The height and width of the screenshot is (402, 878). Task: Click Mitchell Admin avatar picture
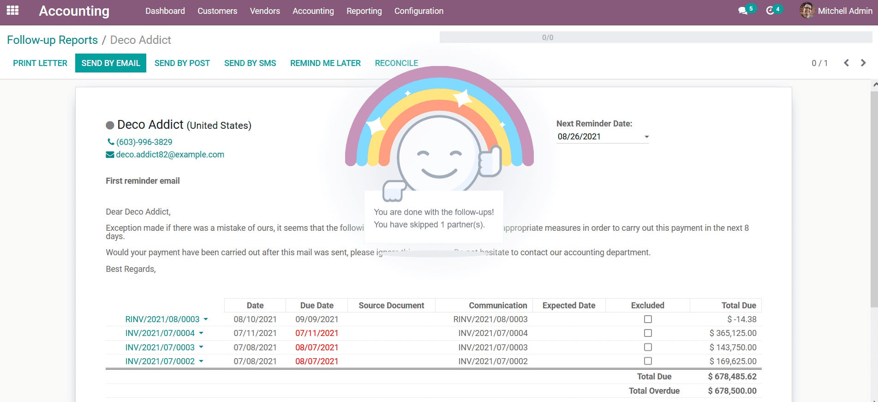(x=807, y=10)
